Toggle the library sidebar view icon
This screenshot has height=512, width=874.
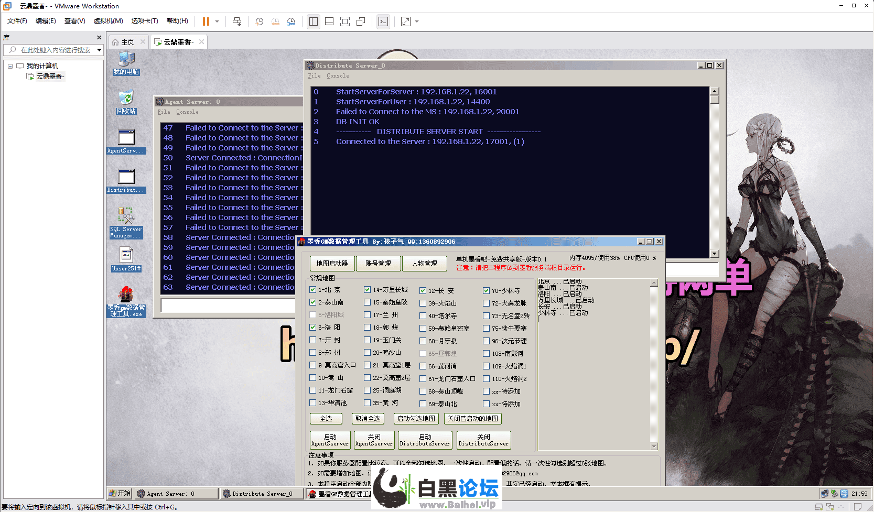tap(314, 21)
